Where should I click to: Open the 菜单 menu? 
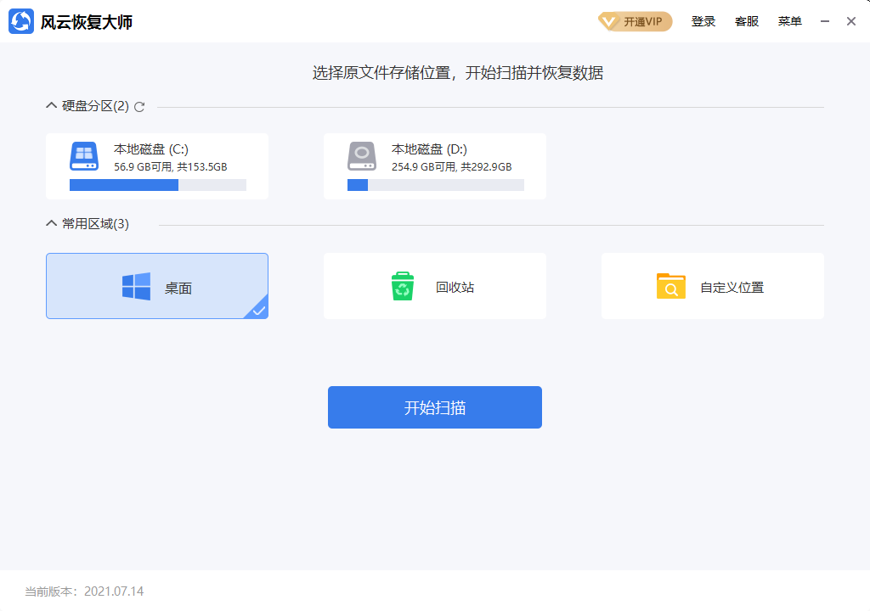tap(789, 21)
